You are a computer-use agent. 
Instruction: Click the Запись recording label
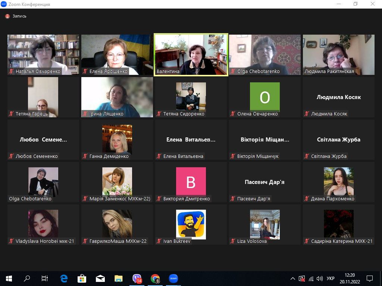[x=19, y=16]
